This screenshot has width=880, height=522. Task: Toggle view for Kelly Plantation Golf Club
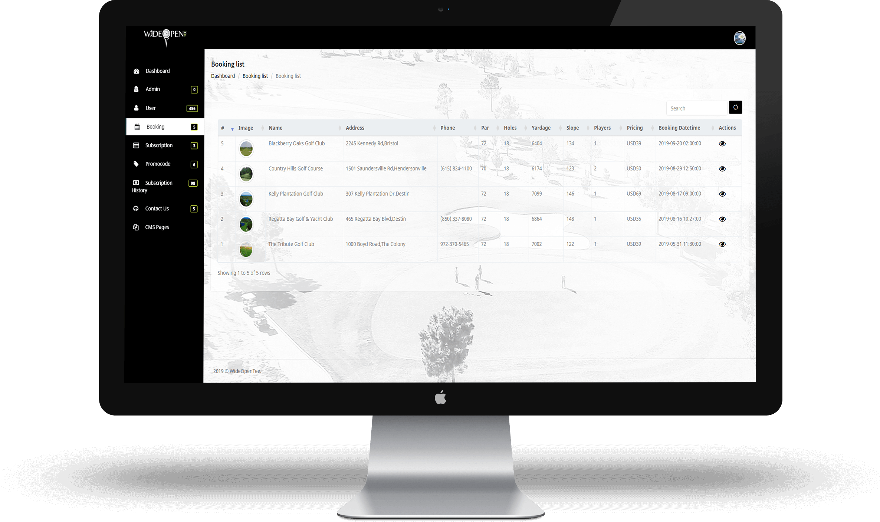coord(722,194)
